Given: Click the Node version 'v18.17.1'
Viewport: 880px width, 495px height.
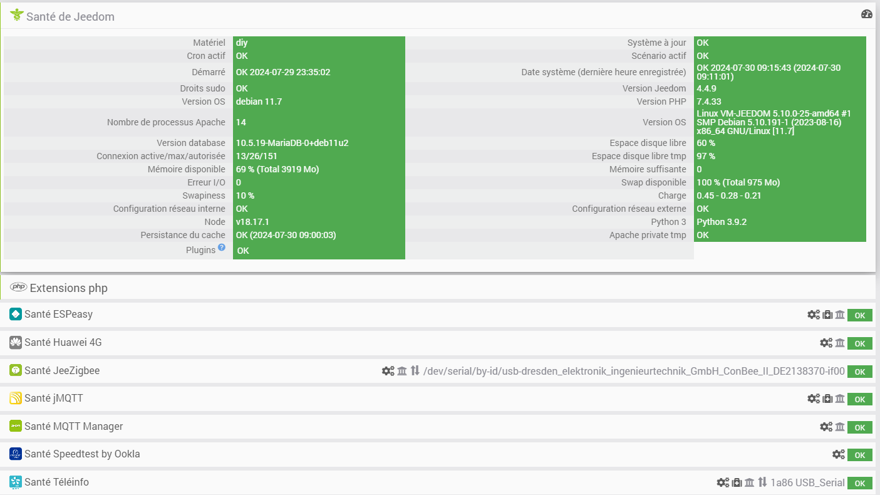Looking at the screenshot, I should point(252,222).
